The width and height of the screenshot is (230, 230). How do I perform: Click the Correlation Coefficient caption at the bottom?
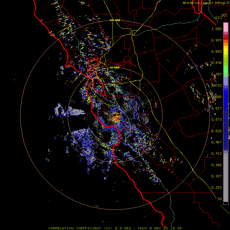(x=115, y=228)
